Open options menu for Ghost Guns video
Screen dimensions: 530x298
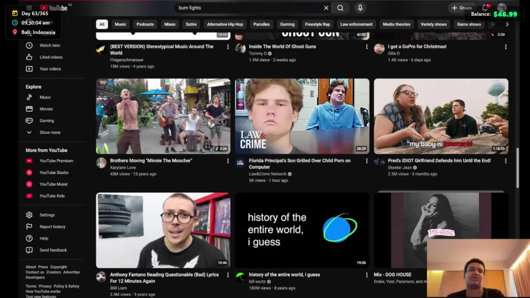366,47
